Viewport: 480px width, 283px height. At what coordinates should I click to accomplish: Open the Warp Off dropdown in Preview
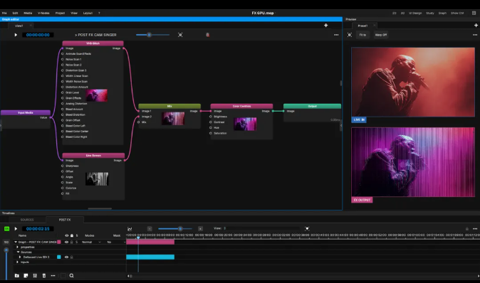click(x=381, y=35)
